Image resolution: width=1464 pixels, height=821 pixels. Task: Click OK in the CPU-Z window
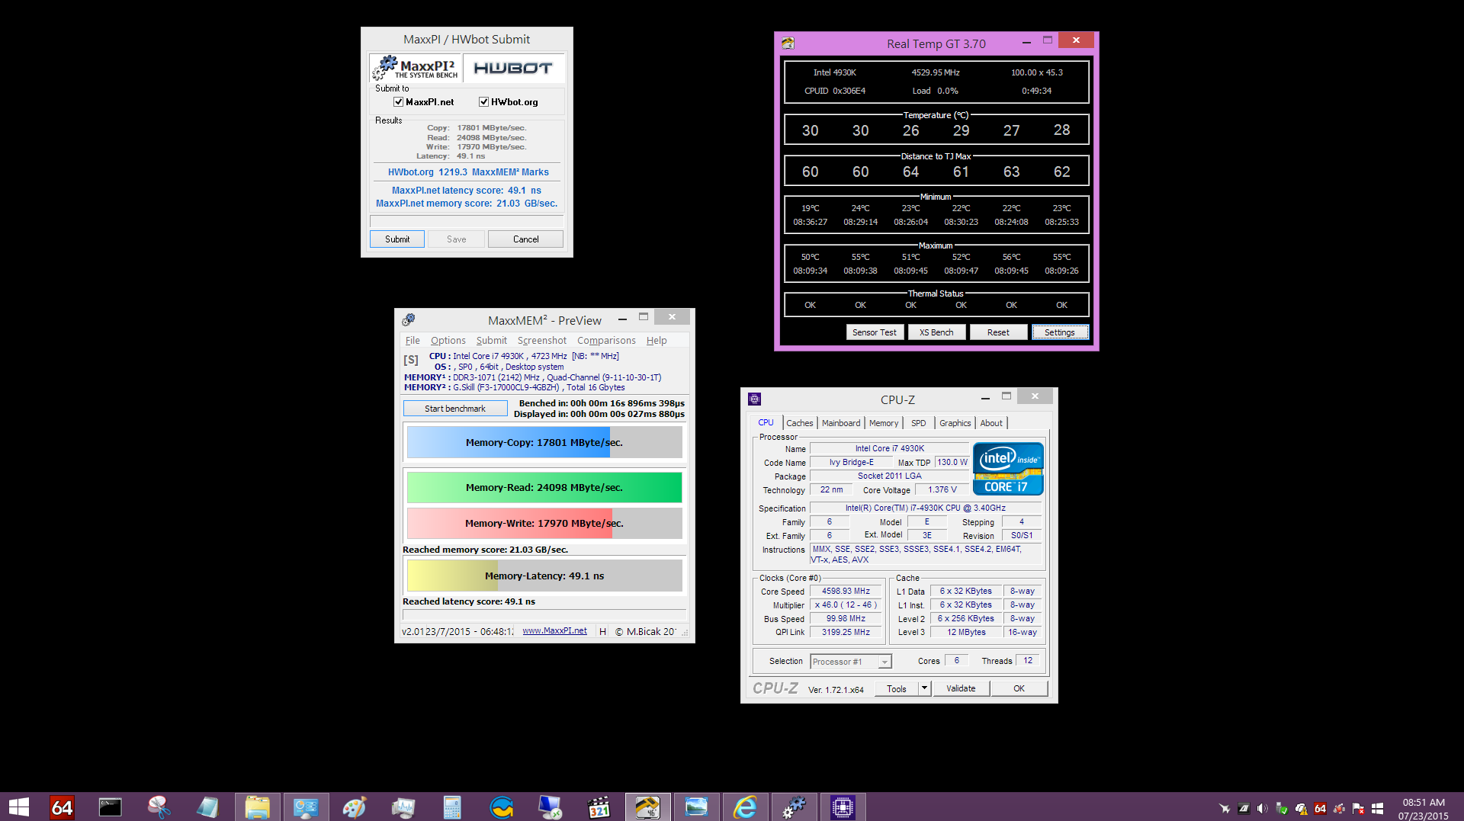tap(1019, 688)
